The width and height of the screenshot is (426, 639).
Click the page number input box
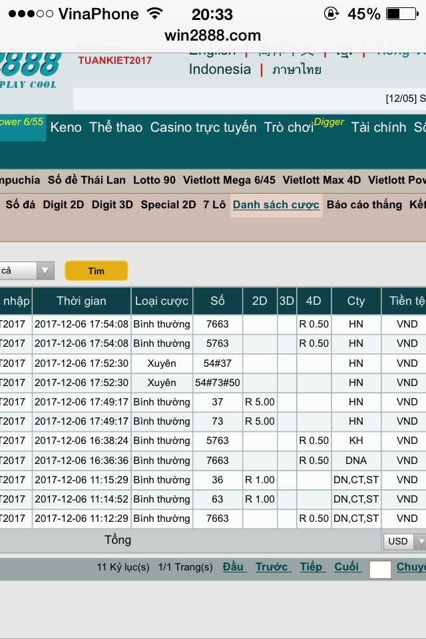380,569
